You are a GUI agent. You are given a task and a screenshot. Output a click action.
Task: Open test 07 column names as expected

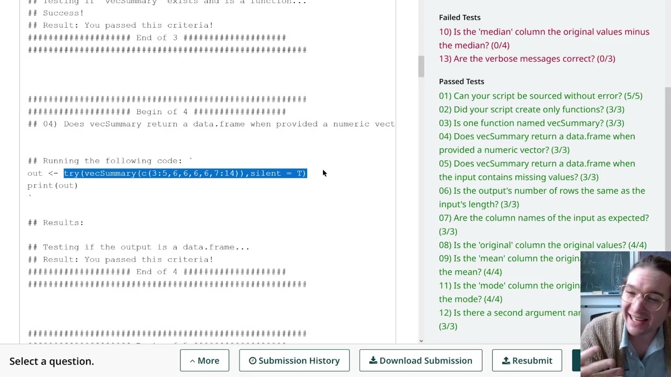coord(544,225)
